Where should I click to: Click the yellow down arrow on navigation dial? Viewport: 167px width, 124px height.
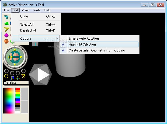[x=15, y=64]
